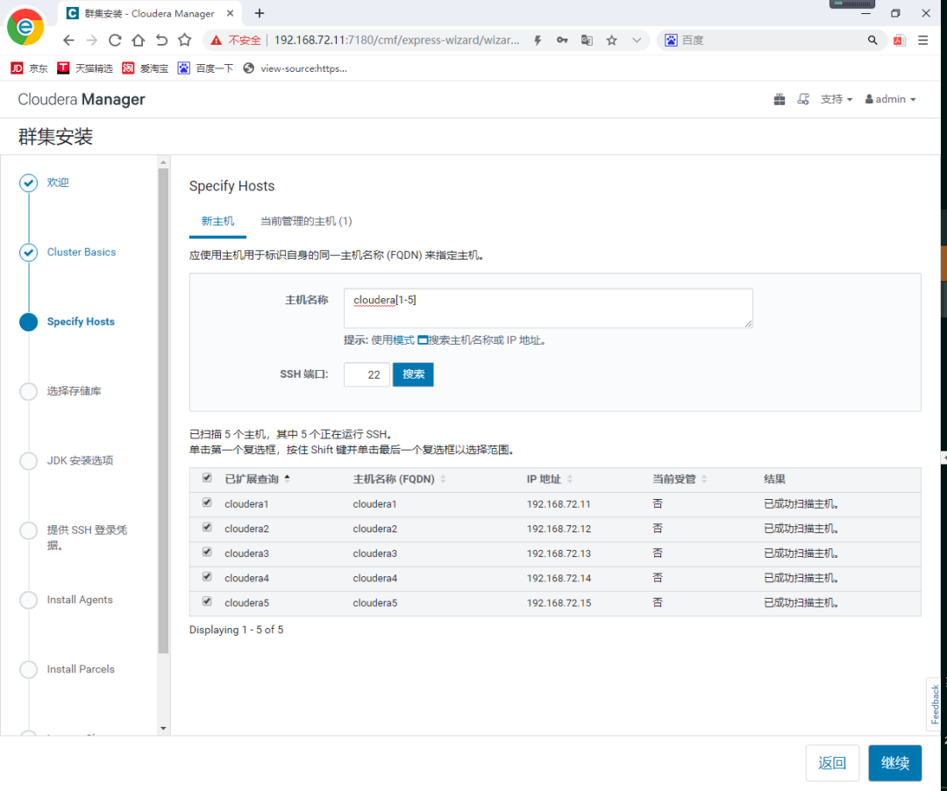947x791 pixels.
Task: Switch to 当前管理的主机 (1) tab
Action: coord(306,222)
